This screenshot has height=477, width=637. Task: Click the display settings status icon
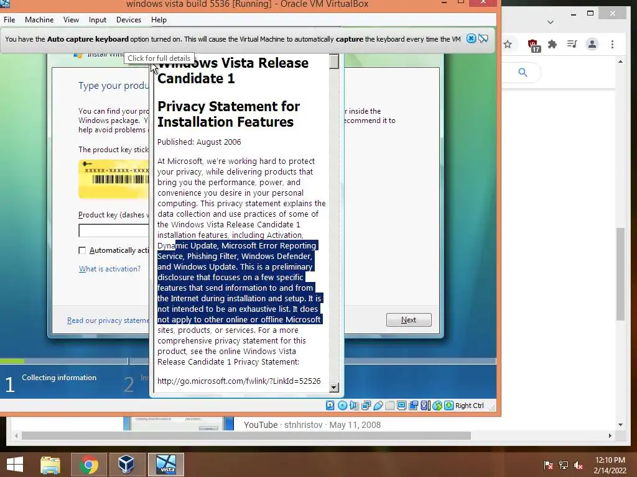(401, 405)
